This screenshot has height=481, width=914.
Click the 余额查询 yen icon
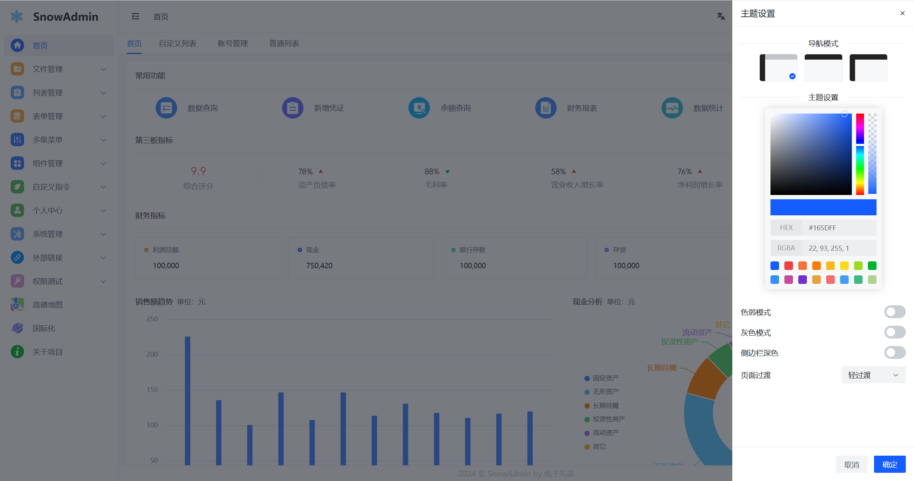419,108
